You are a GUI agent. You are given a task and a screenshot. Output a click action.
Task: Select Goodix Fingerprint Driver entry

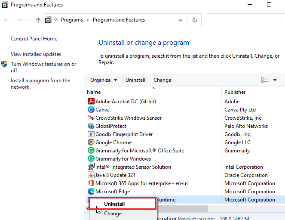click(x=124, y=134)
